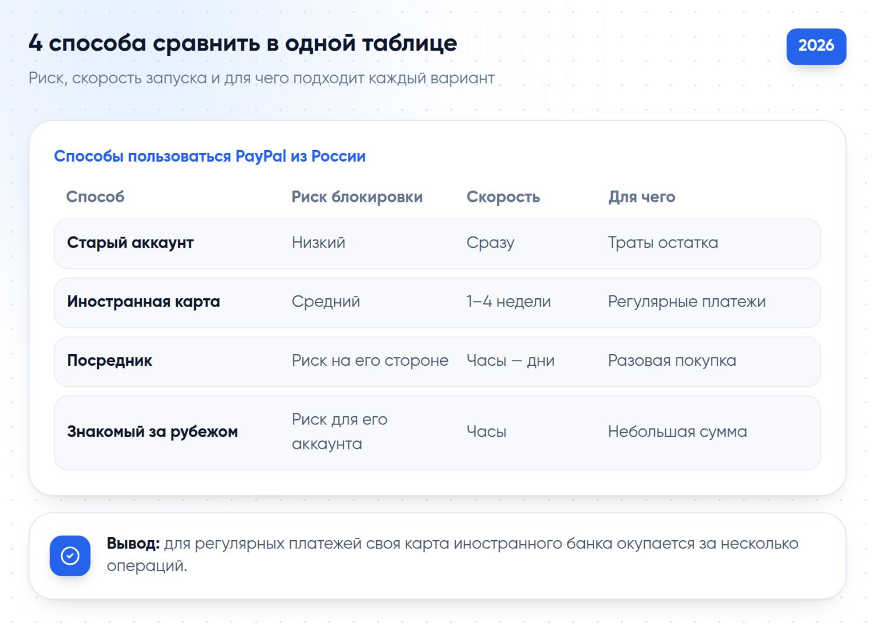This screenshot has width=875, height=628.
Task: Click cell 'Небольшая сумма'
Action: coord(677,432)
